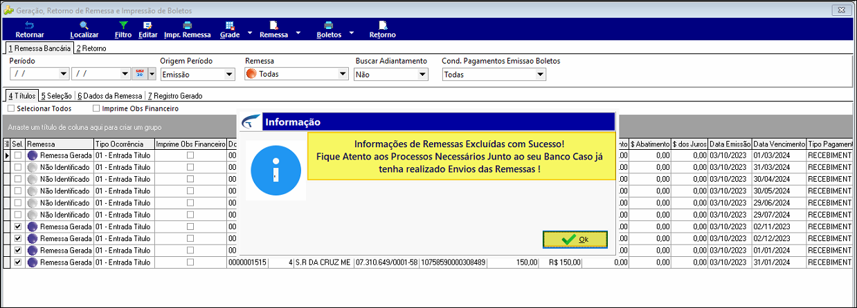
Task: Activate the Filtro funnel icon
Action: coord(123,25)
